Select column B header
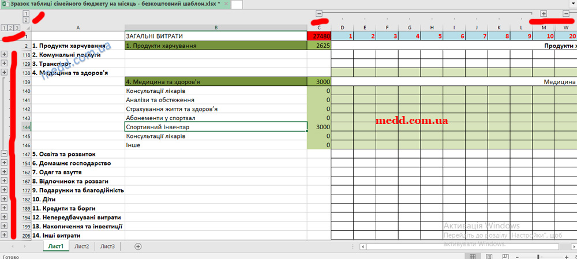The image size is (577, 259). (x=216, y=28)
